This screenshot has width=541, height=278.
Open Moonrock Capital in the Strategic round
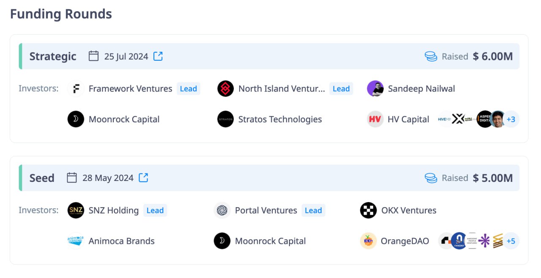[124, 119]
